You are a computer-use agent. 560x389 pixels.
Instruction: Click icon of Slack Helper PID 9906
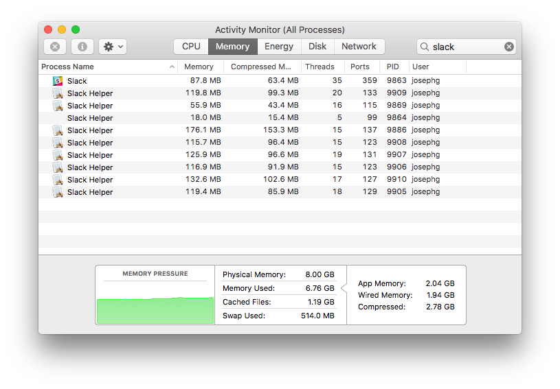[x=58, y=167]
